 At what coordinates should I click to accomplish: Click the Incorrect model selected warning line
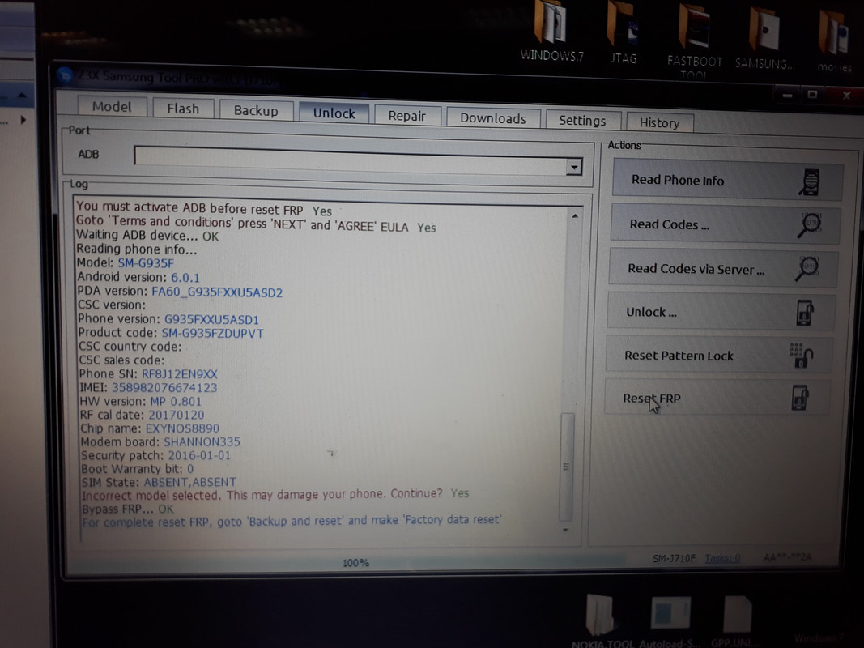point(275,494)
